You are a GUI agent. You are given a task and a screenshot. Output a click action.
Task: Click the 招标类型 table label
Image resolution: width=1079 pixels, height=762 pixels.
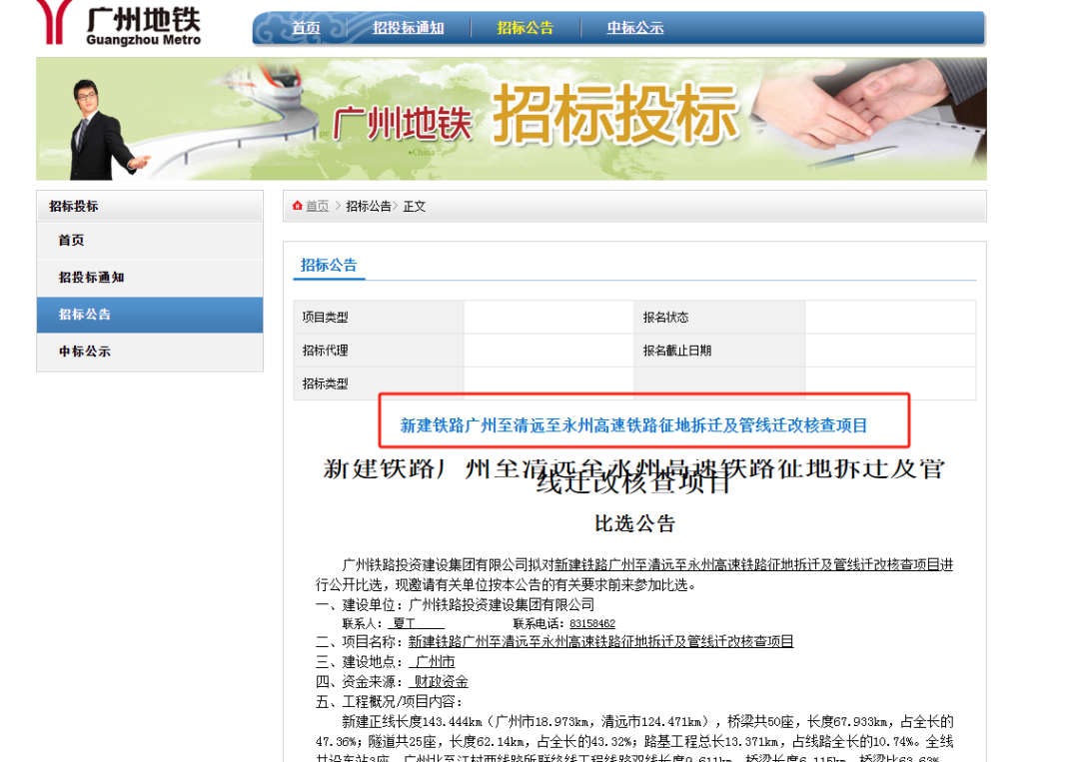[325, 383]
